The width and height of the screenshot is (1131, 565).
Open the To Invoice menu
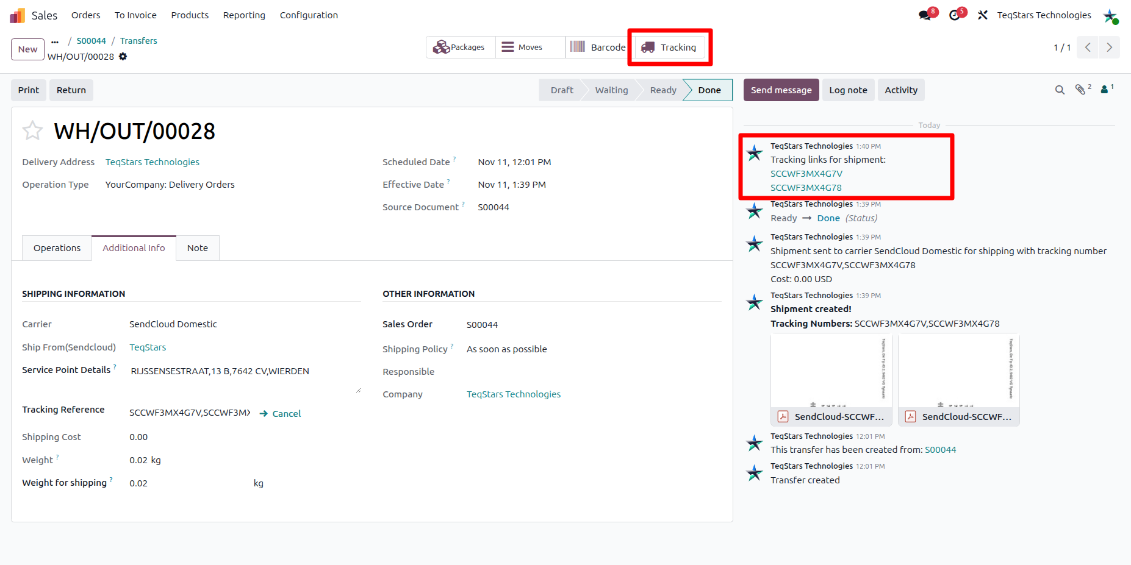pos(135,15)
